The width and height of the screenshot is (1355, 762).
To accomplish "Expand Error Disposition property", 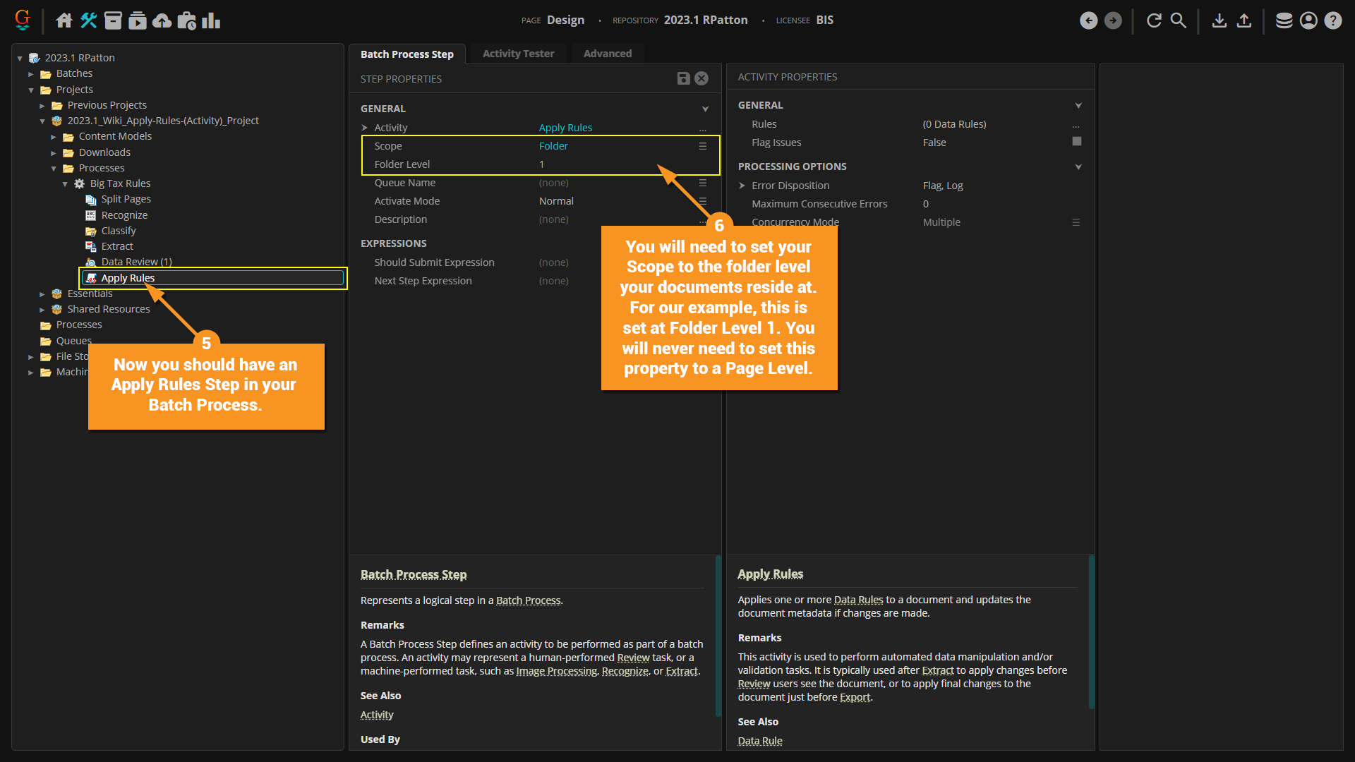I will tap(742, 186).
